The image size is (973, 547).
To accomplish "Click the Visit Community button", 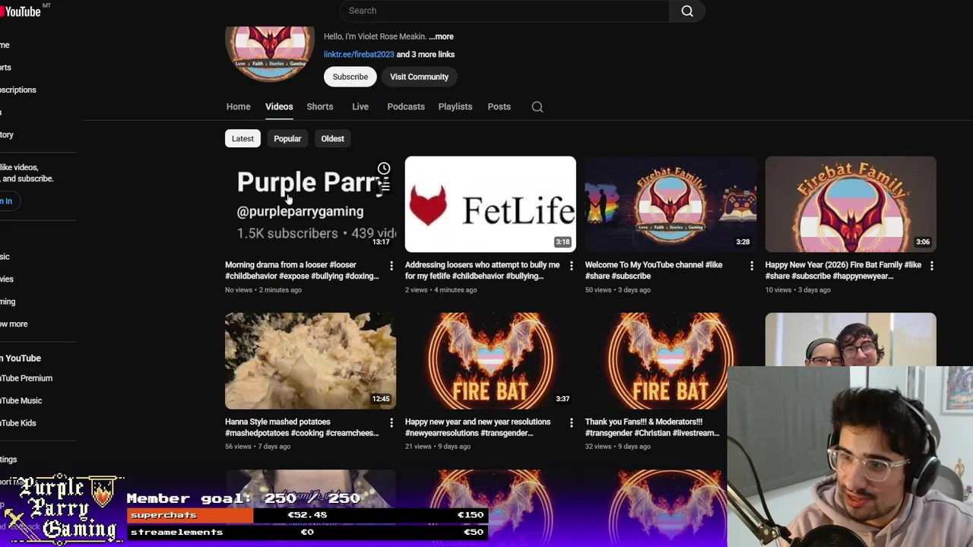I will 419,77.
